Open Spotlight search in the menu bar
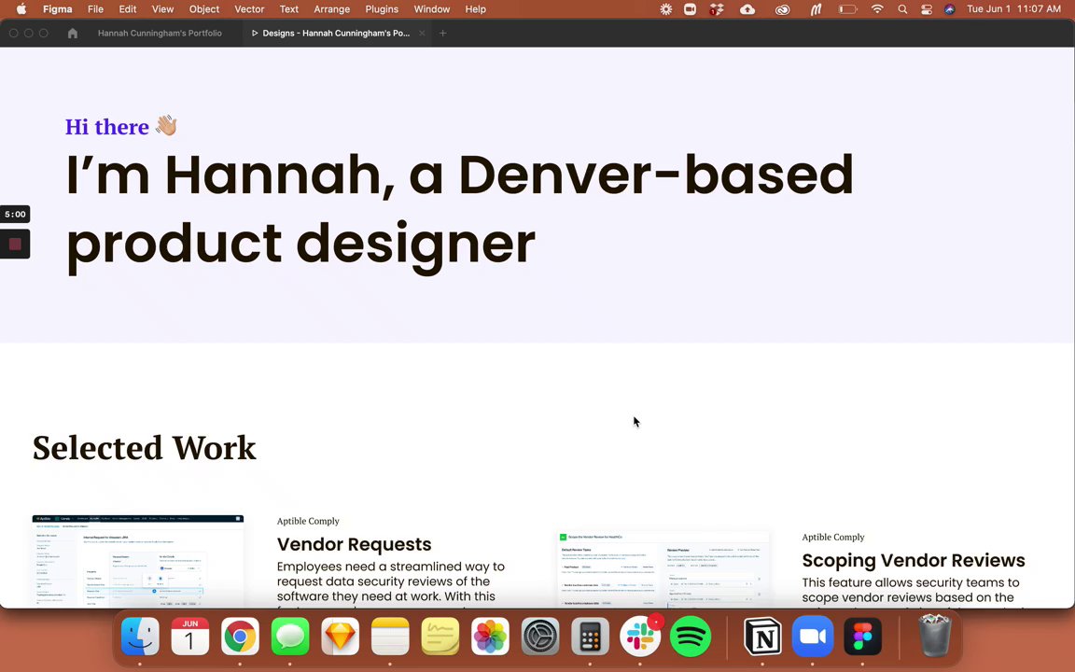The height and width of the screenshot is (672, 1075). tap(902, 9)
